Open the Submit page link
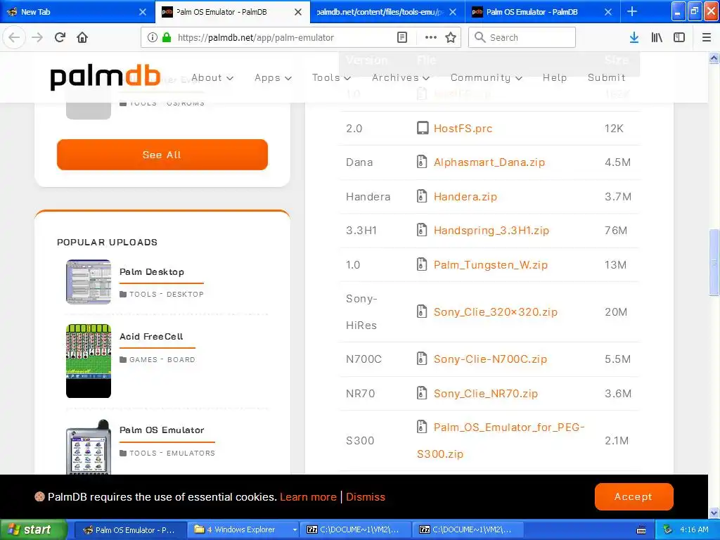 [x=606, y=77]
